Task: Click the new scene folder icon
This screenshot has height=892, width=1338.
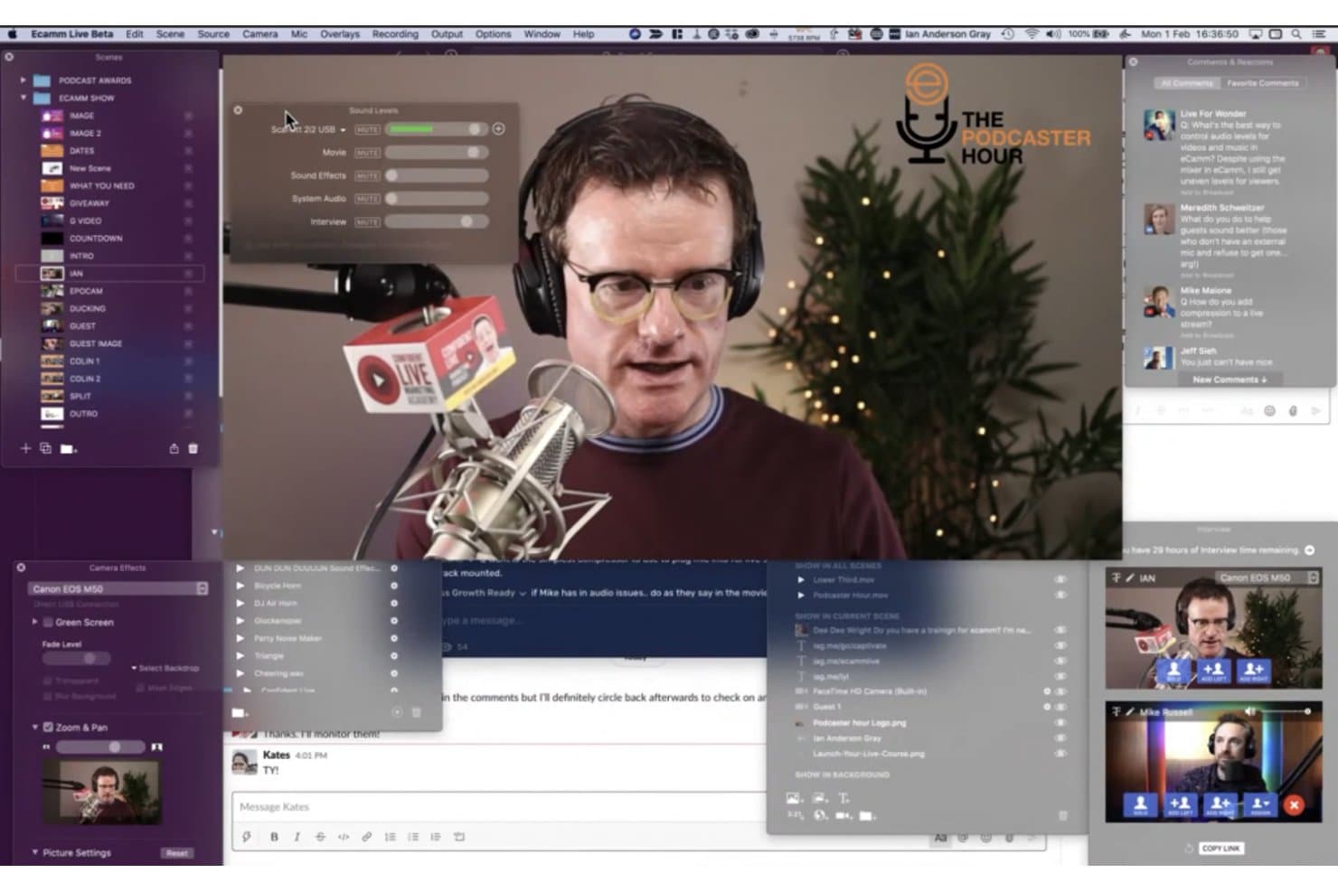Action: tap(69, 448)
